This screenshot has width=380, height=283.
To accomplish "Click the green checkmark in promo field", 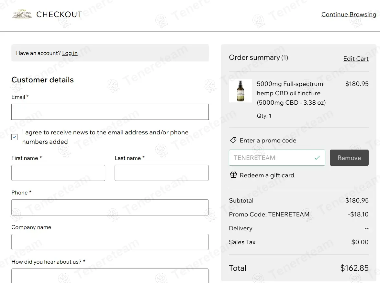I will (x=317, y=158).
